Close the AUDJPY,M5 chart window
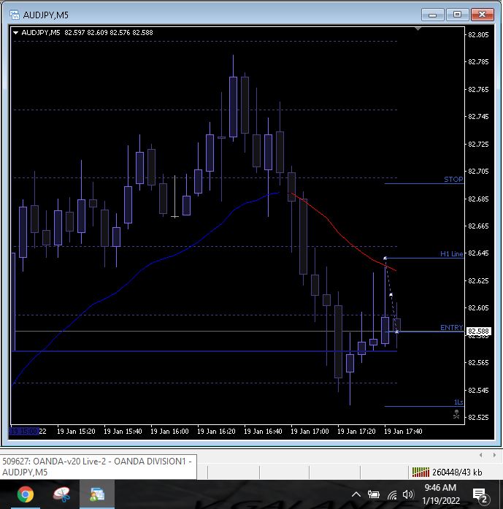The image size is (503, 509). [483, 15]
